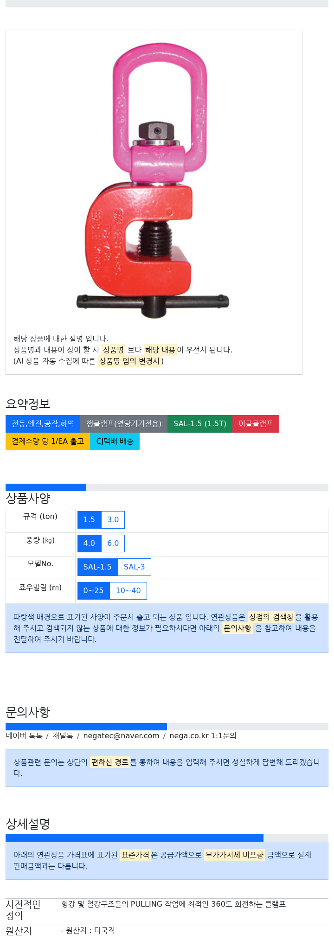Viewport: 334px width, 940px height.
Task: Click the red 이글클램프 brand tag
Action: tap(256, 424)
